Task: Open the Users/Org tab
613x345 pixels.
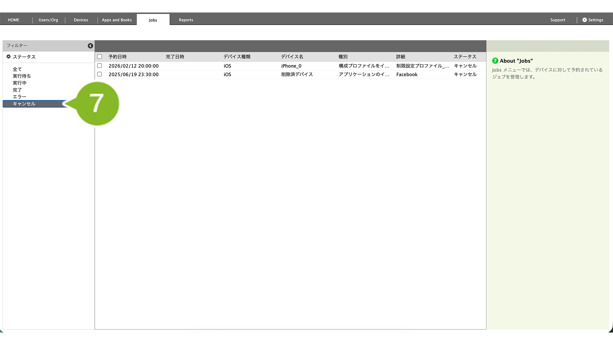Action: pos(48,20)
